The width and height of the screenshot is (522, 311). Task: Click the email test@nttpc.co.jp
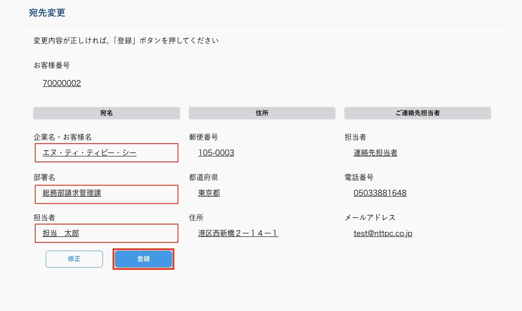tap(383, 233)
